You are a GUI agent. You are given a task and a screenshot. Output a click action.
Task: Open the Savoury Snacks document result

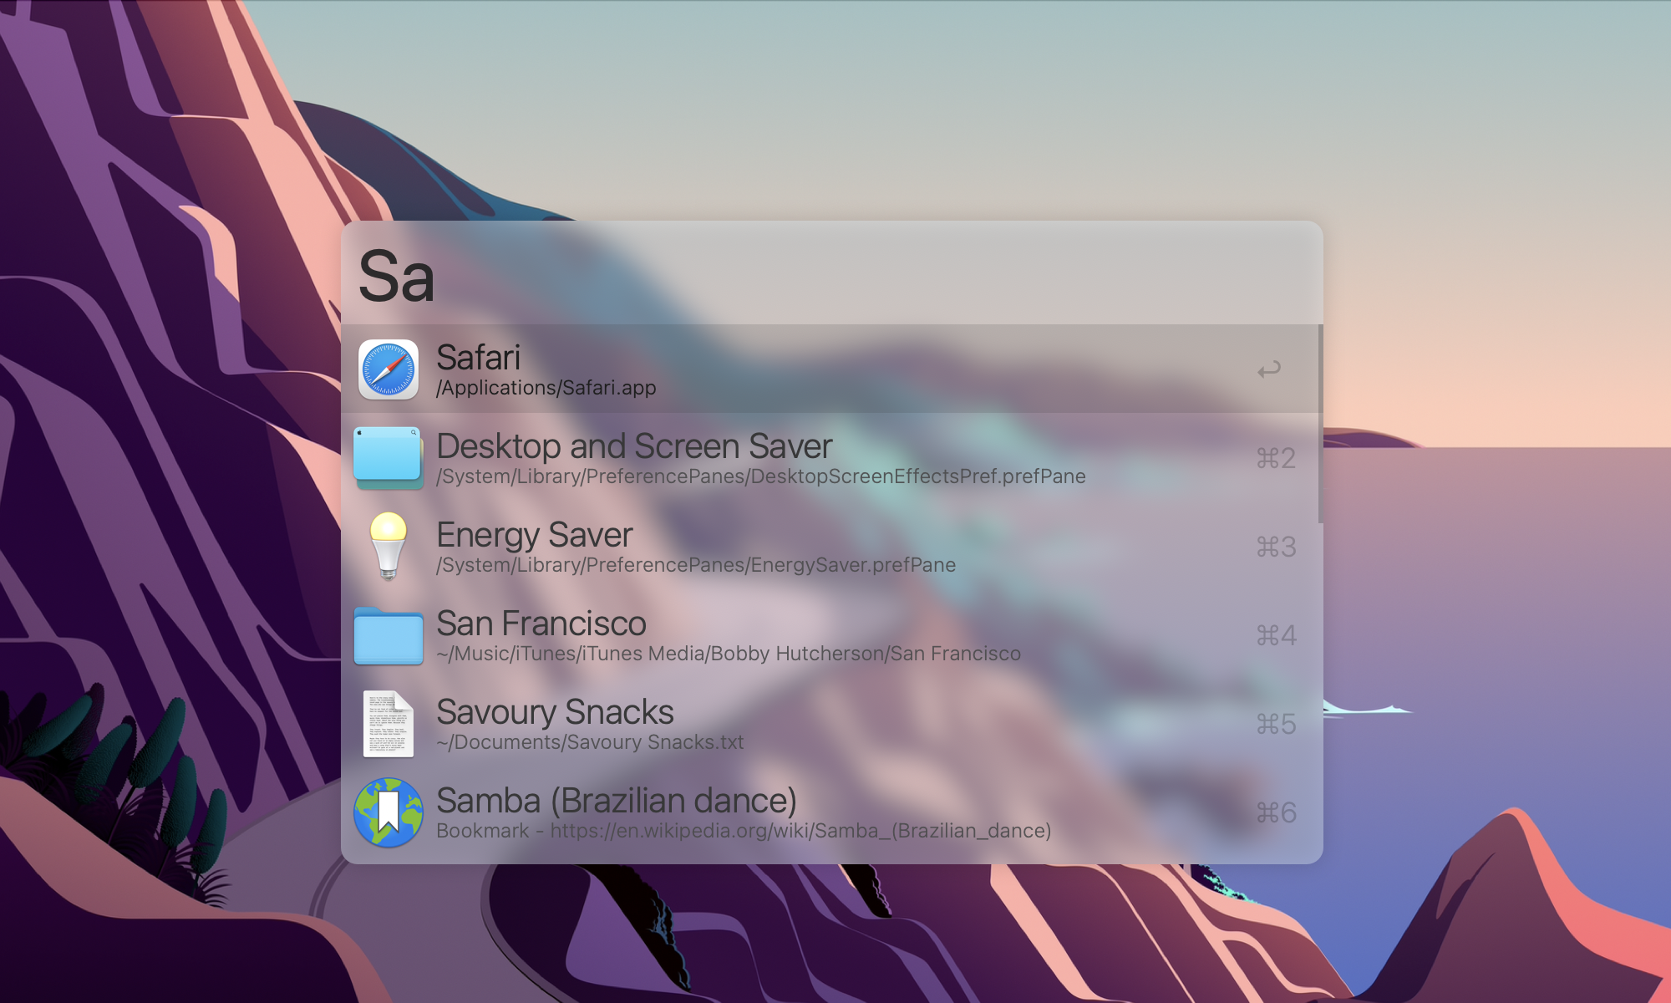(555, 712)
